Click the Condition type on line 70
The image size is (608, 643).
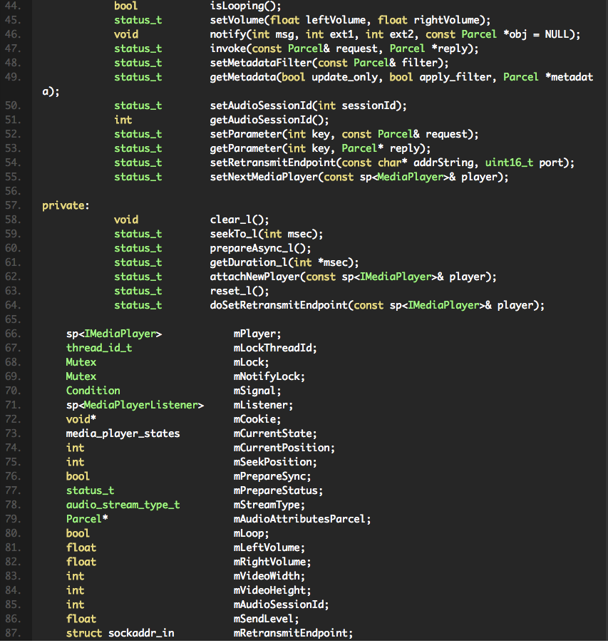tap(93, 391)
